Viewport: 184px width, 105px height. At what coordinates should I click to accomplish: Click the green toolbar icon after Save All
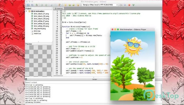click(x=37, y=5)
